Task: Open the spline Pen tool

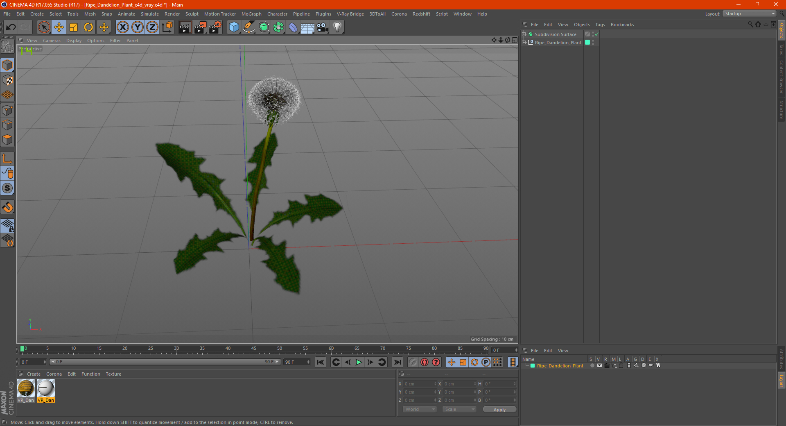Action: pos(249,27)
